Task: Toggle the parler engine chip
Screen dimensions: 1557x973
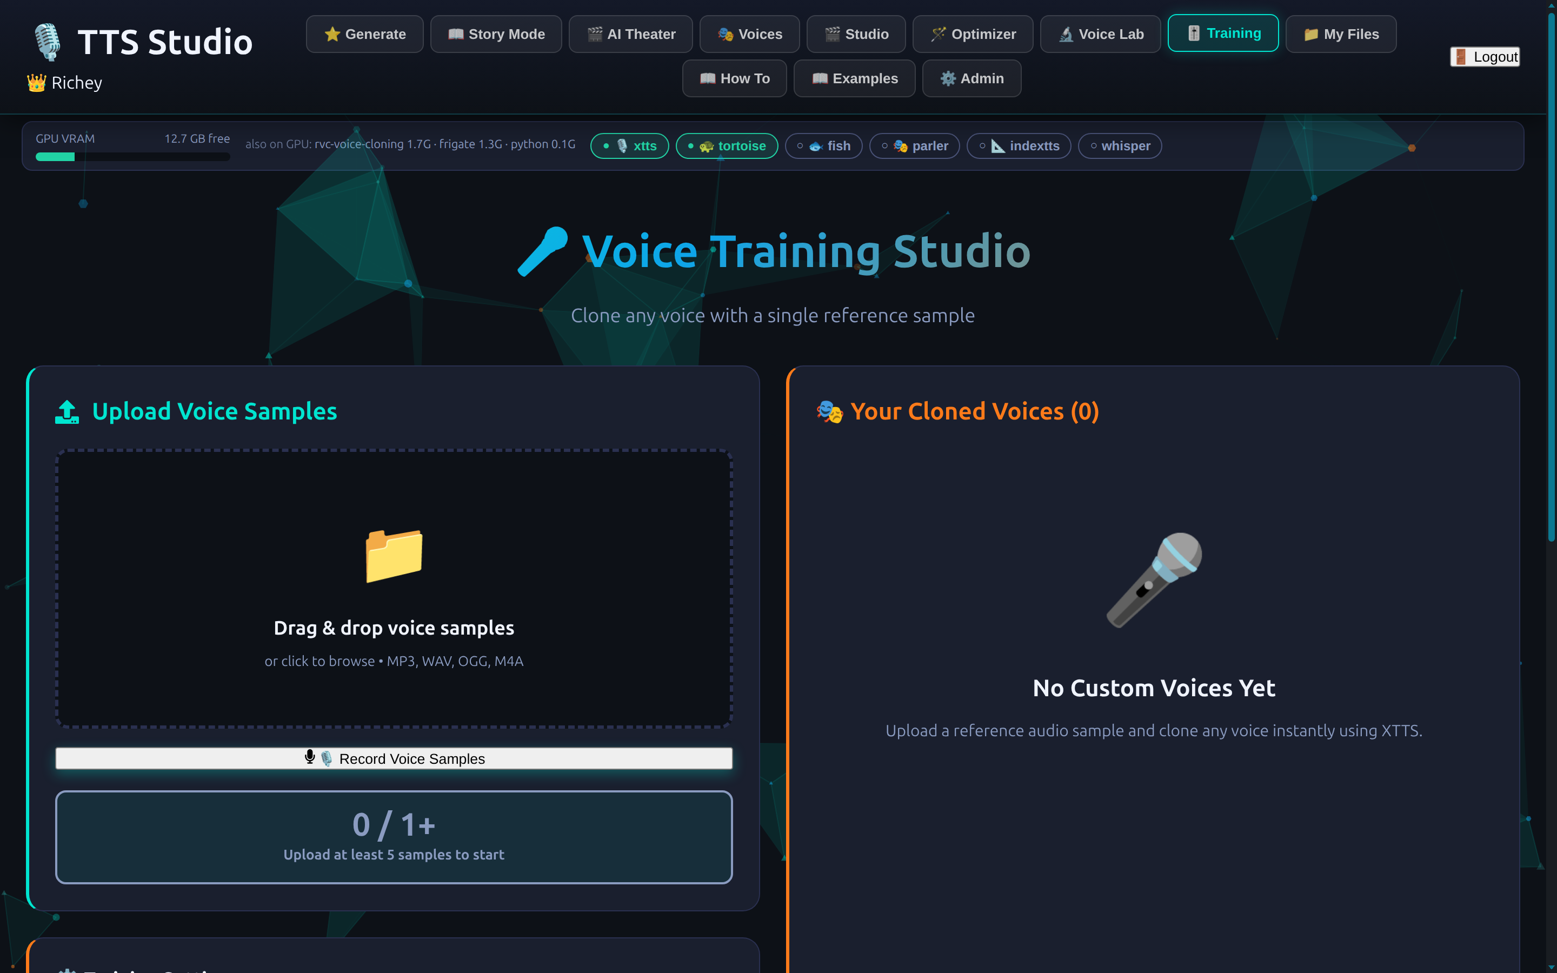Action: point(914,146)
